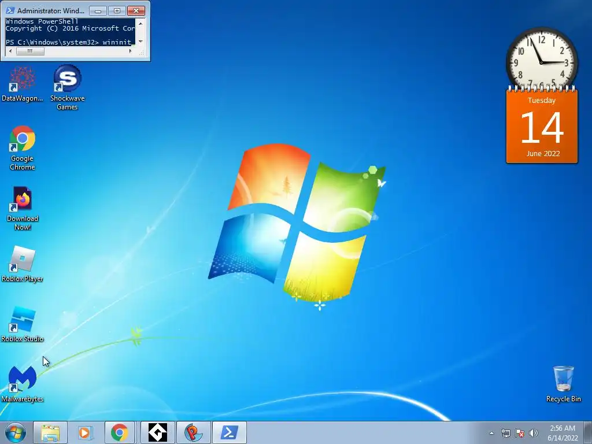The height and width of the screenshot is (444, 592).
Task: Click PowerShell horizontal scroll right arrow
Action: tap(131, 51)
